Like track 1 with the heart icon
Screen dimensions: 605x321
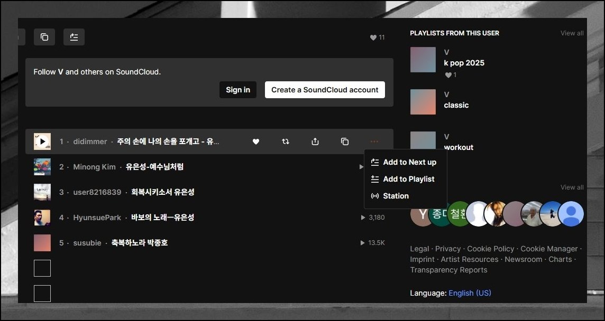pyautogui.click(x=256, y=141)
